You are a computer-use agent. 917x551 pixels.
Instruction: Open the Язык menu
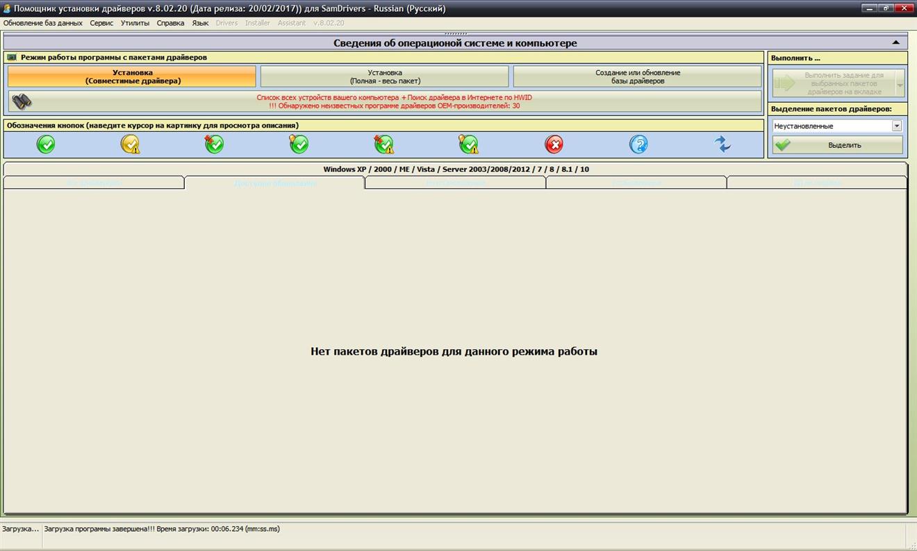[x=200, y=23]
